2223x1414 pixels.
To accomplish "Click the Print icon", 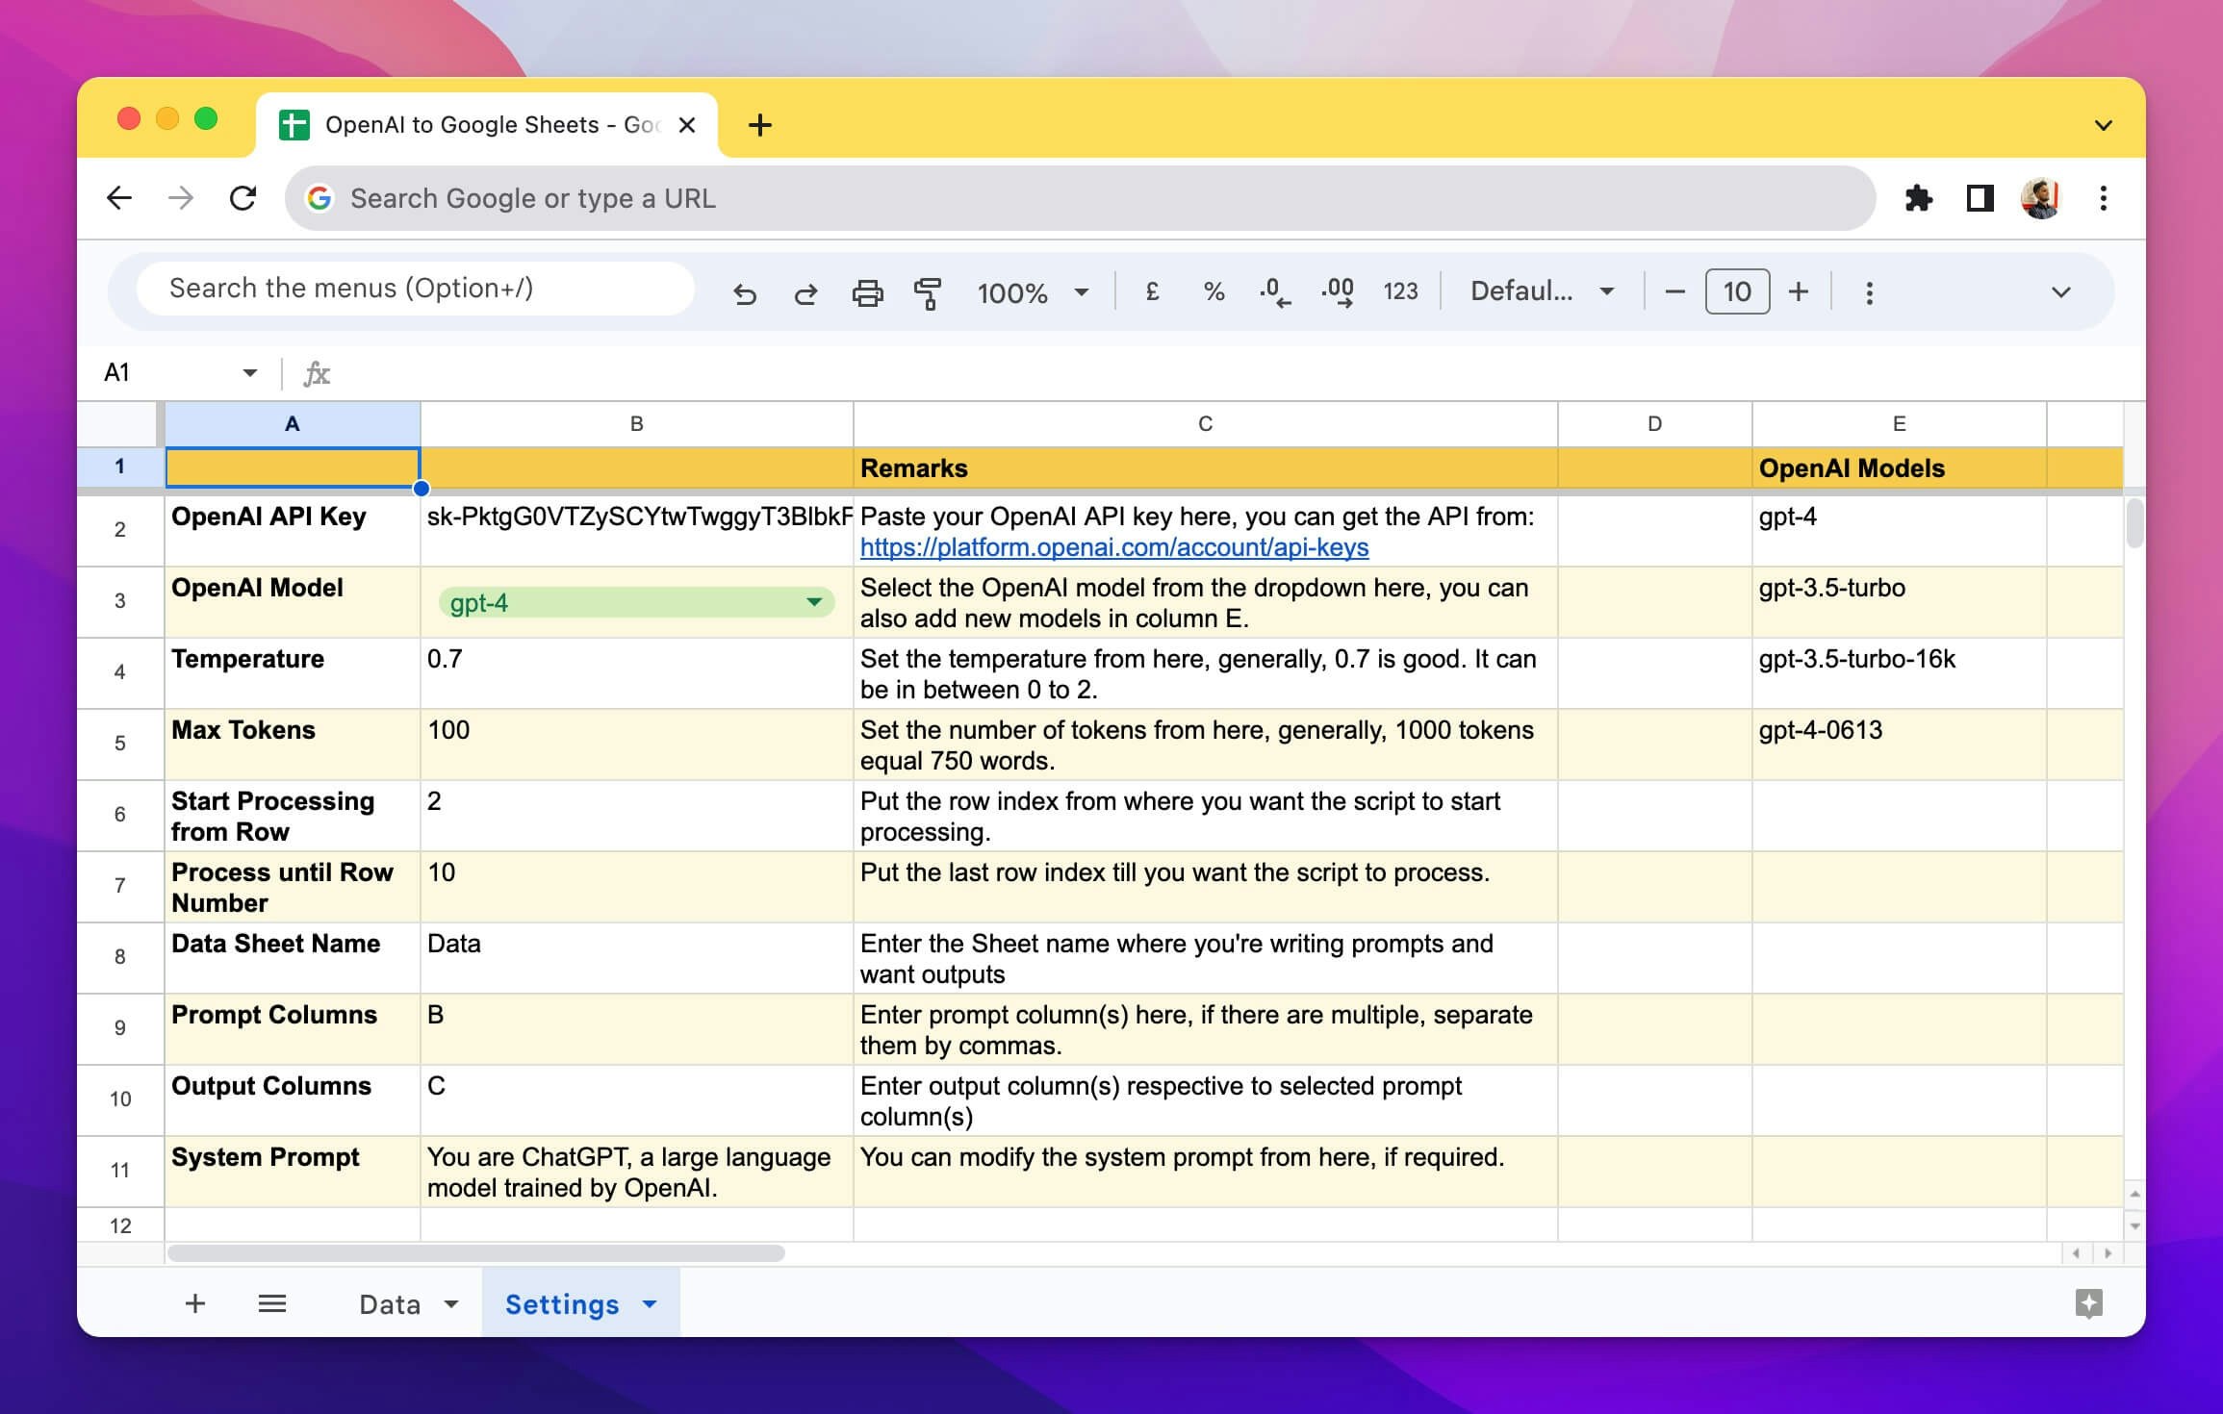I will 867,292.
